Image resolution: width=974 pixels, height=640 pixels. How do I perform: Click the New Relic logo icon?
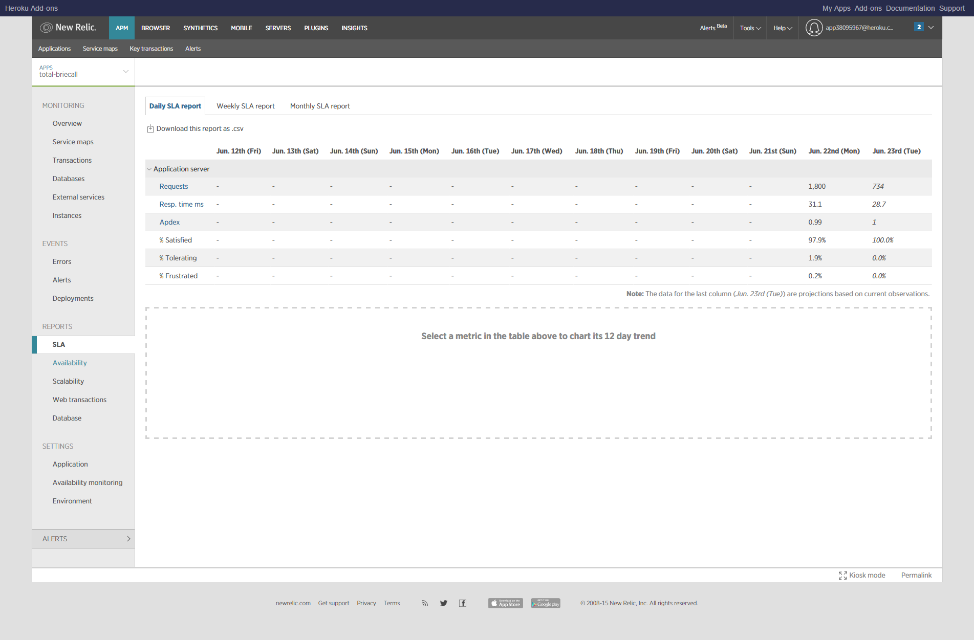coord(46,28)
